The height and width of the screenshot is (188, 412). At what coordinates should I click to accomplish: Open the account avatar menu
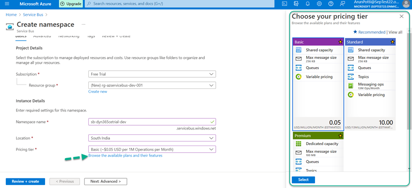pos(406,4)
